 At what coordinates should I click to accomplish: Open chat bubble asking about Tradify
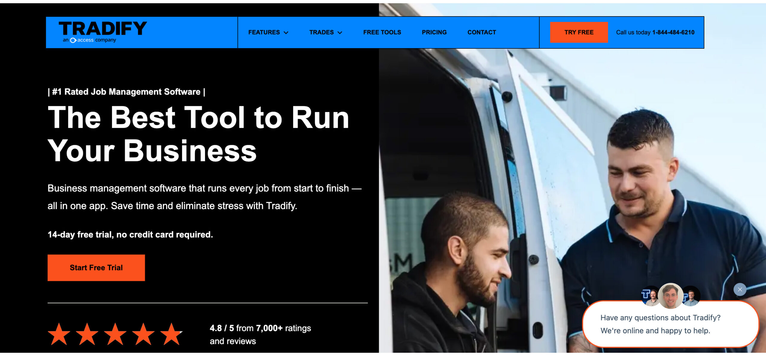tap(670, 324)
